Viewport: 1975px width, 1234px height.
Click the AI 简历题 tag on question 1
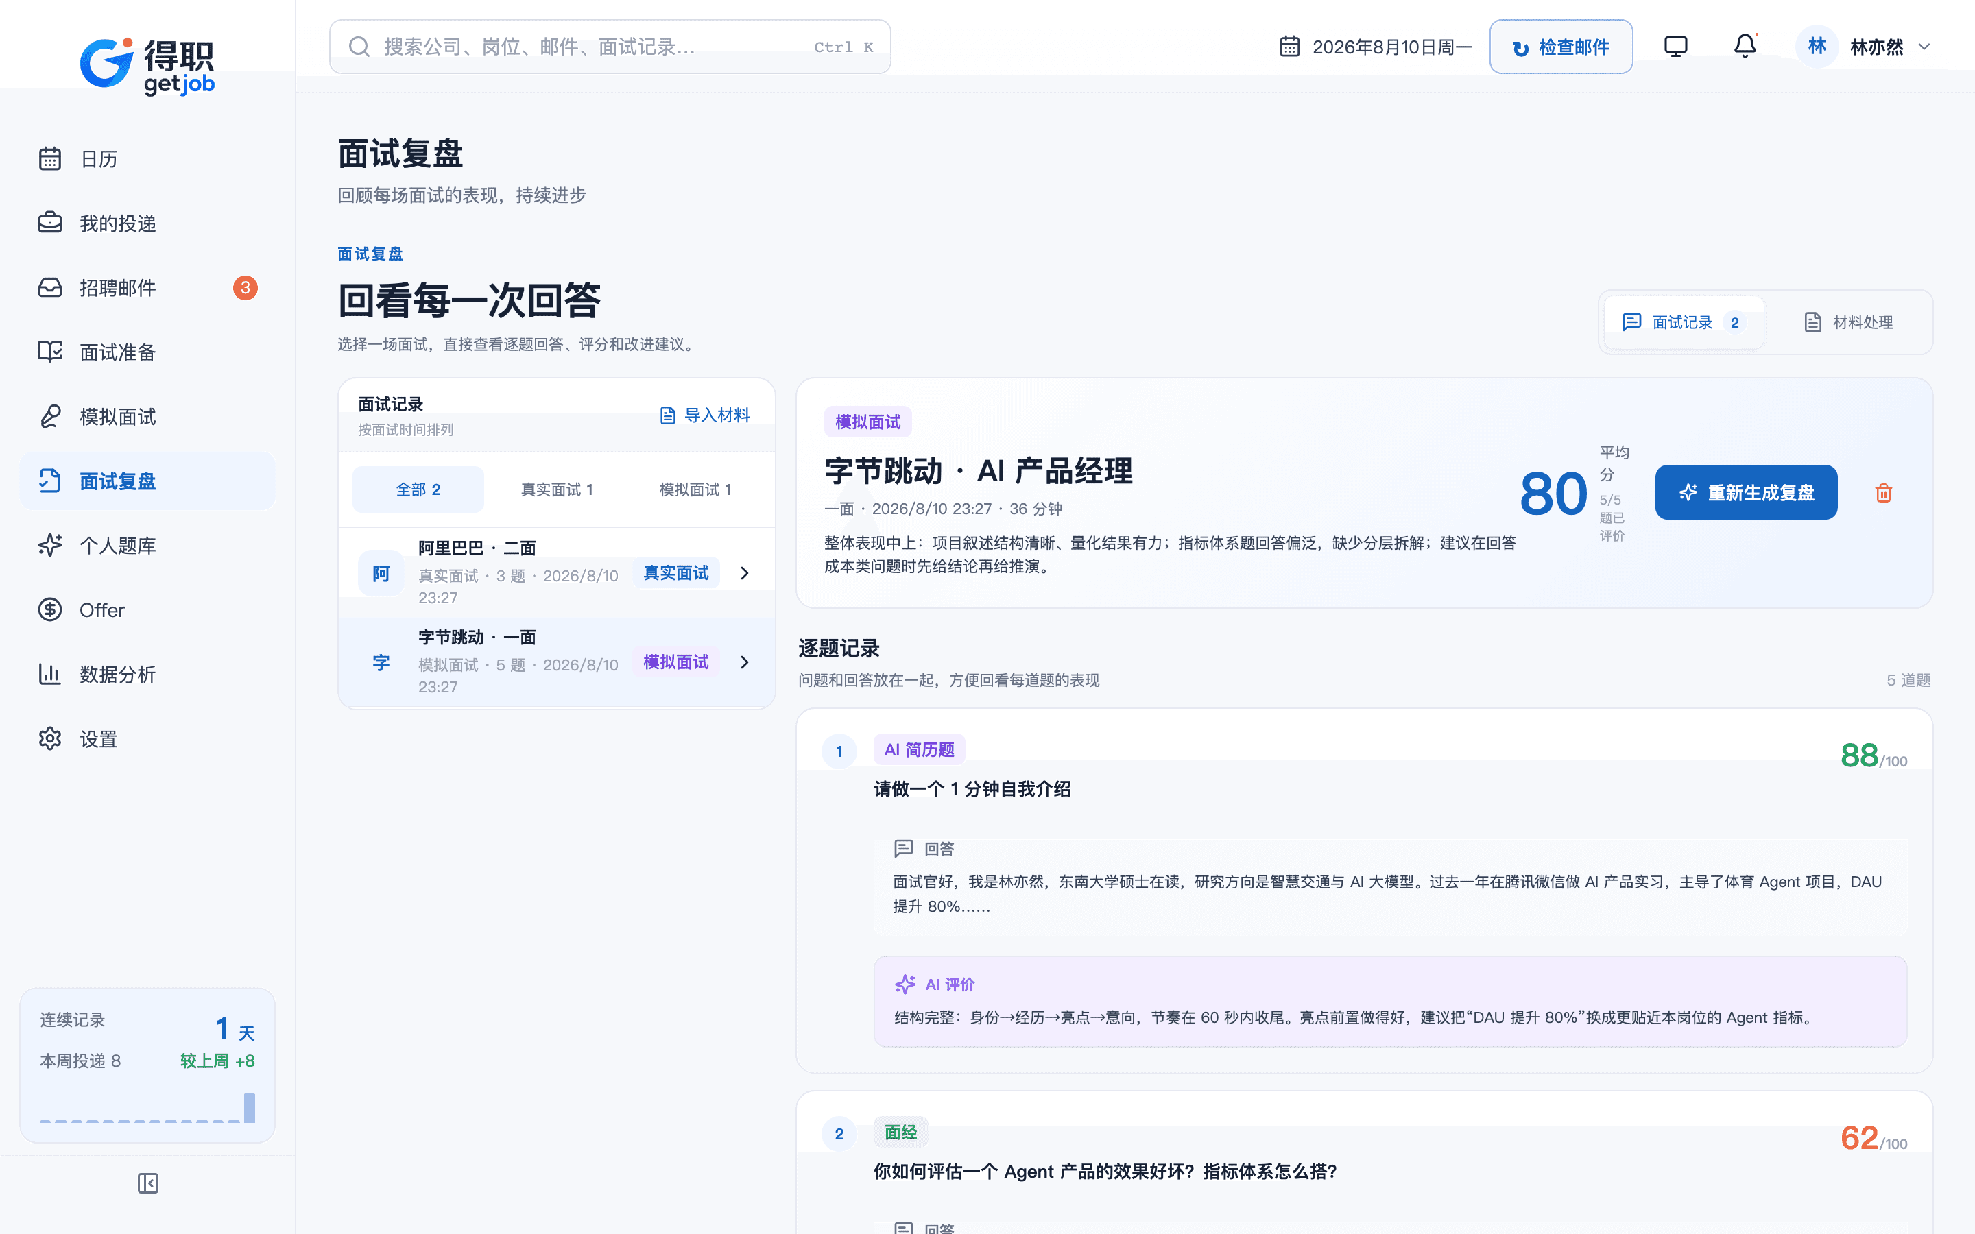point(919,749)
